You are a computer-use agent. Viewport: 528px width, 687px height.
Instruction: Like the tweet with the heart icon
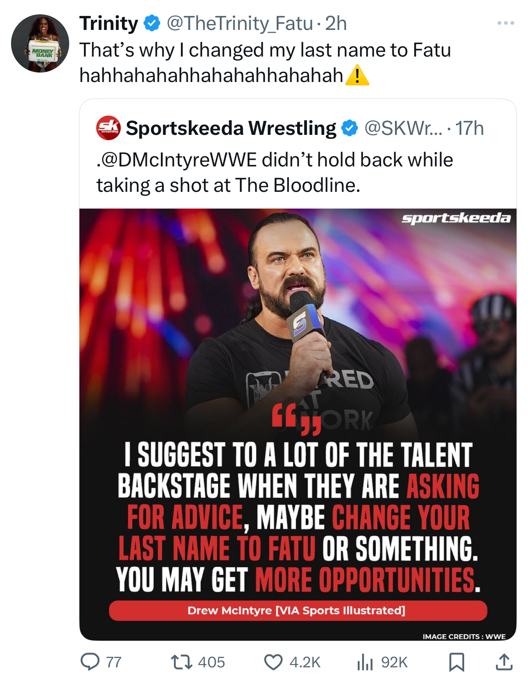(x=273, y=662)
